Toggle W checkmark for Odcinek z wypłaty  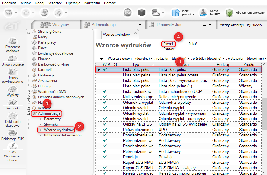point(104,102)
